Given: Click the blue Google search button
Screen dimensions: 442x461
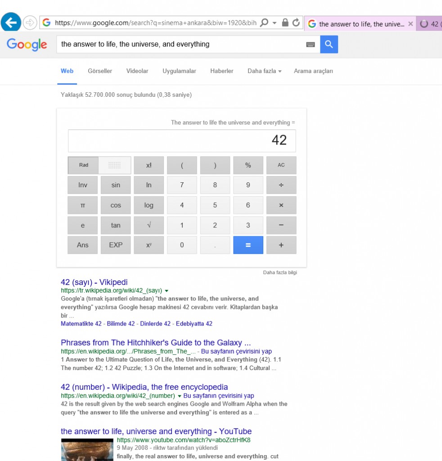Looking at the screenshot, I should pos(329,45).
